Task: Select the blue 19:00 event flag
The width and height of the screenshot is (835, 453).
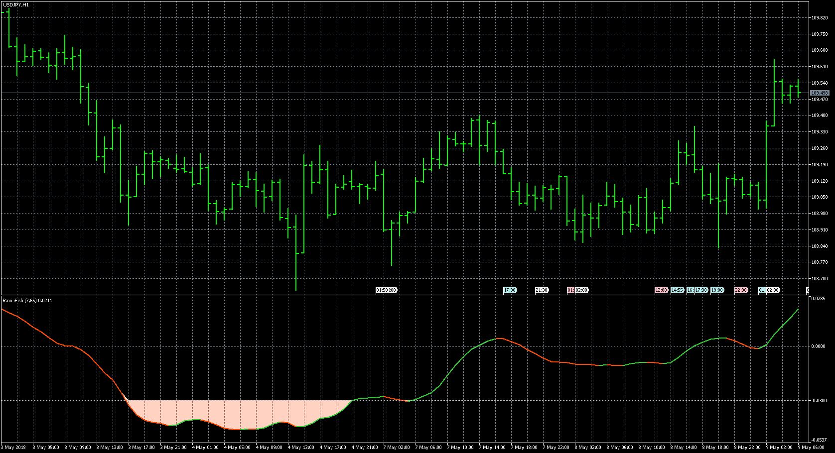Action: coord(717,290)
